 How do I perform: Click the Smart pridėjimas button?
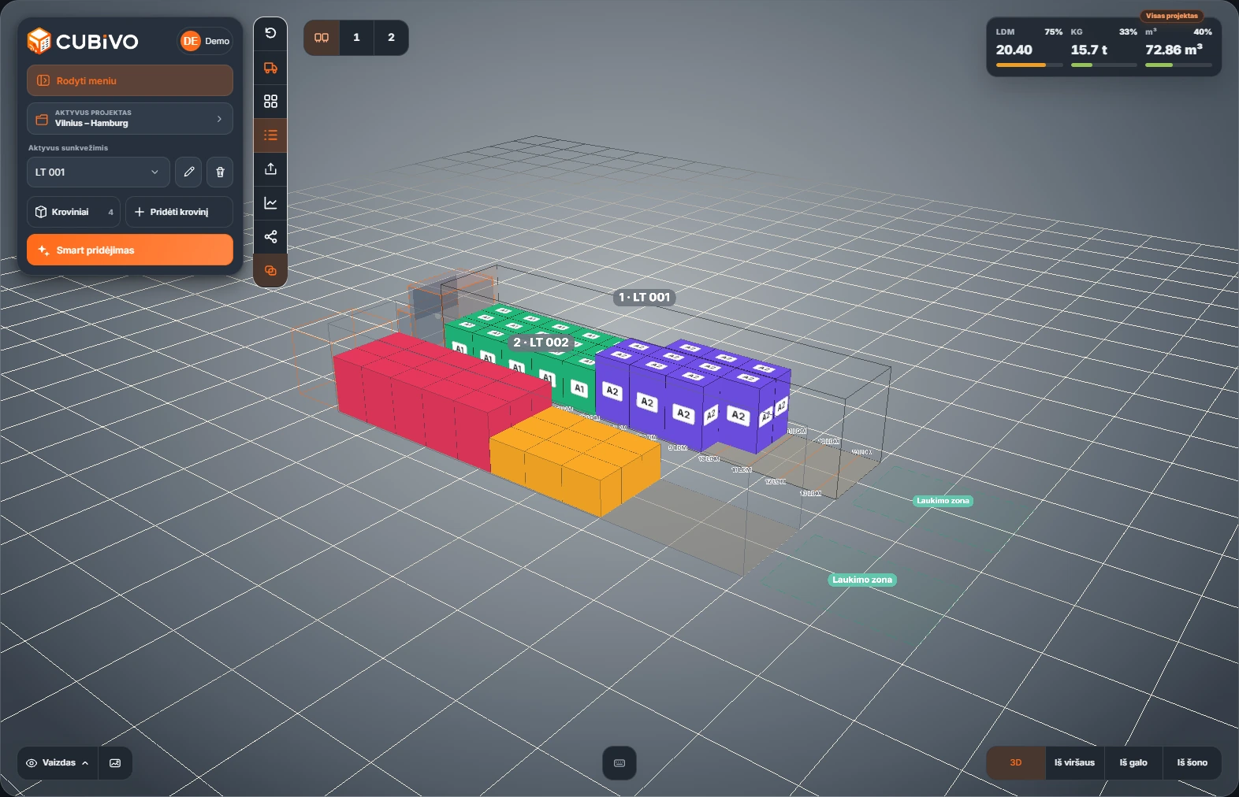pyautogui.click(x=130, y=250)
